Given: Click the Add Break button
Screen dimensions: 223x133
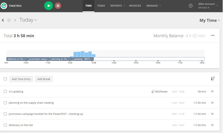Looking at the screenshot, I should coord(44,79).
